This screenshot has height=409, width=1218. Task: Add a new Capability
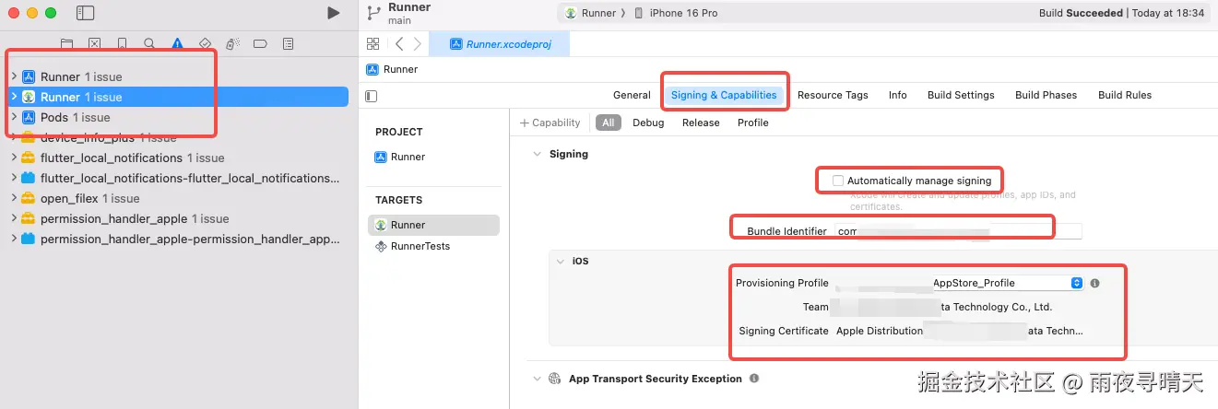point(550,123)
